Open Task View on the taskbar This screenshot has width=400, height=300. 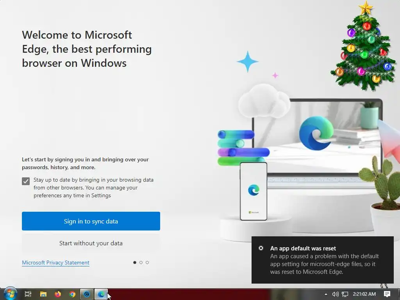point(28,294)
